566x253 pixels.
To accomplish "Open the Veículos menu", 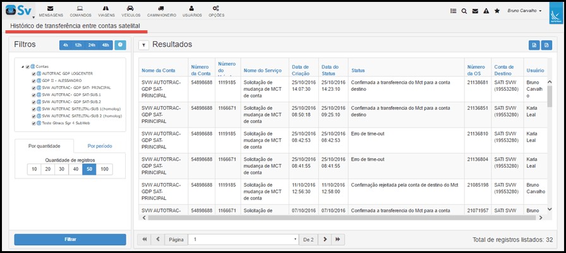I will [x=131, y=11].
